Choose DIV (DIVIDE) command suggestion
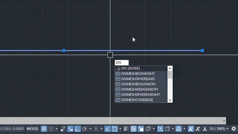This screenshot has height=134, width=238. pos(141,68)
